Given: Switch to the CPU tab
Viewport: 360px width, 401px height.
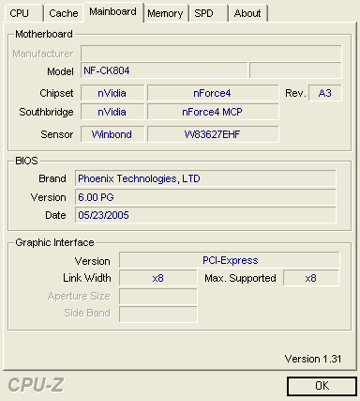Looking at the screenshot, I should tap(23, 13).
